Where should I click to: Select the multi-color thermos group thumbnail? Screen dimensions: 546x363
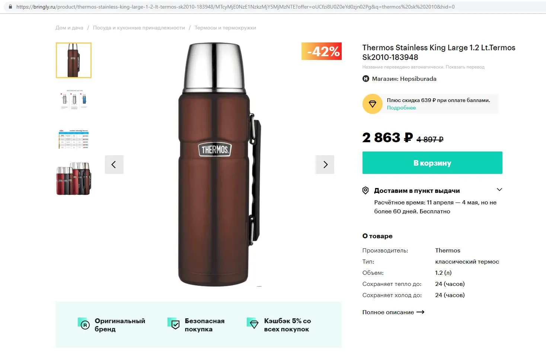[74, 179]
